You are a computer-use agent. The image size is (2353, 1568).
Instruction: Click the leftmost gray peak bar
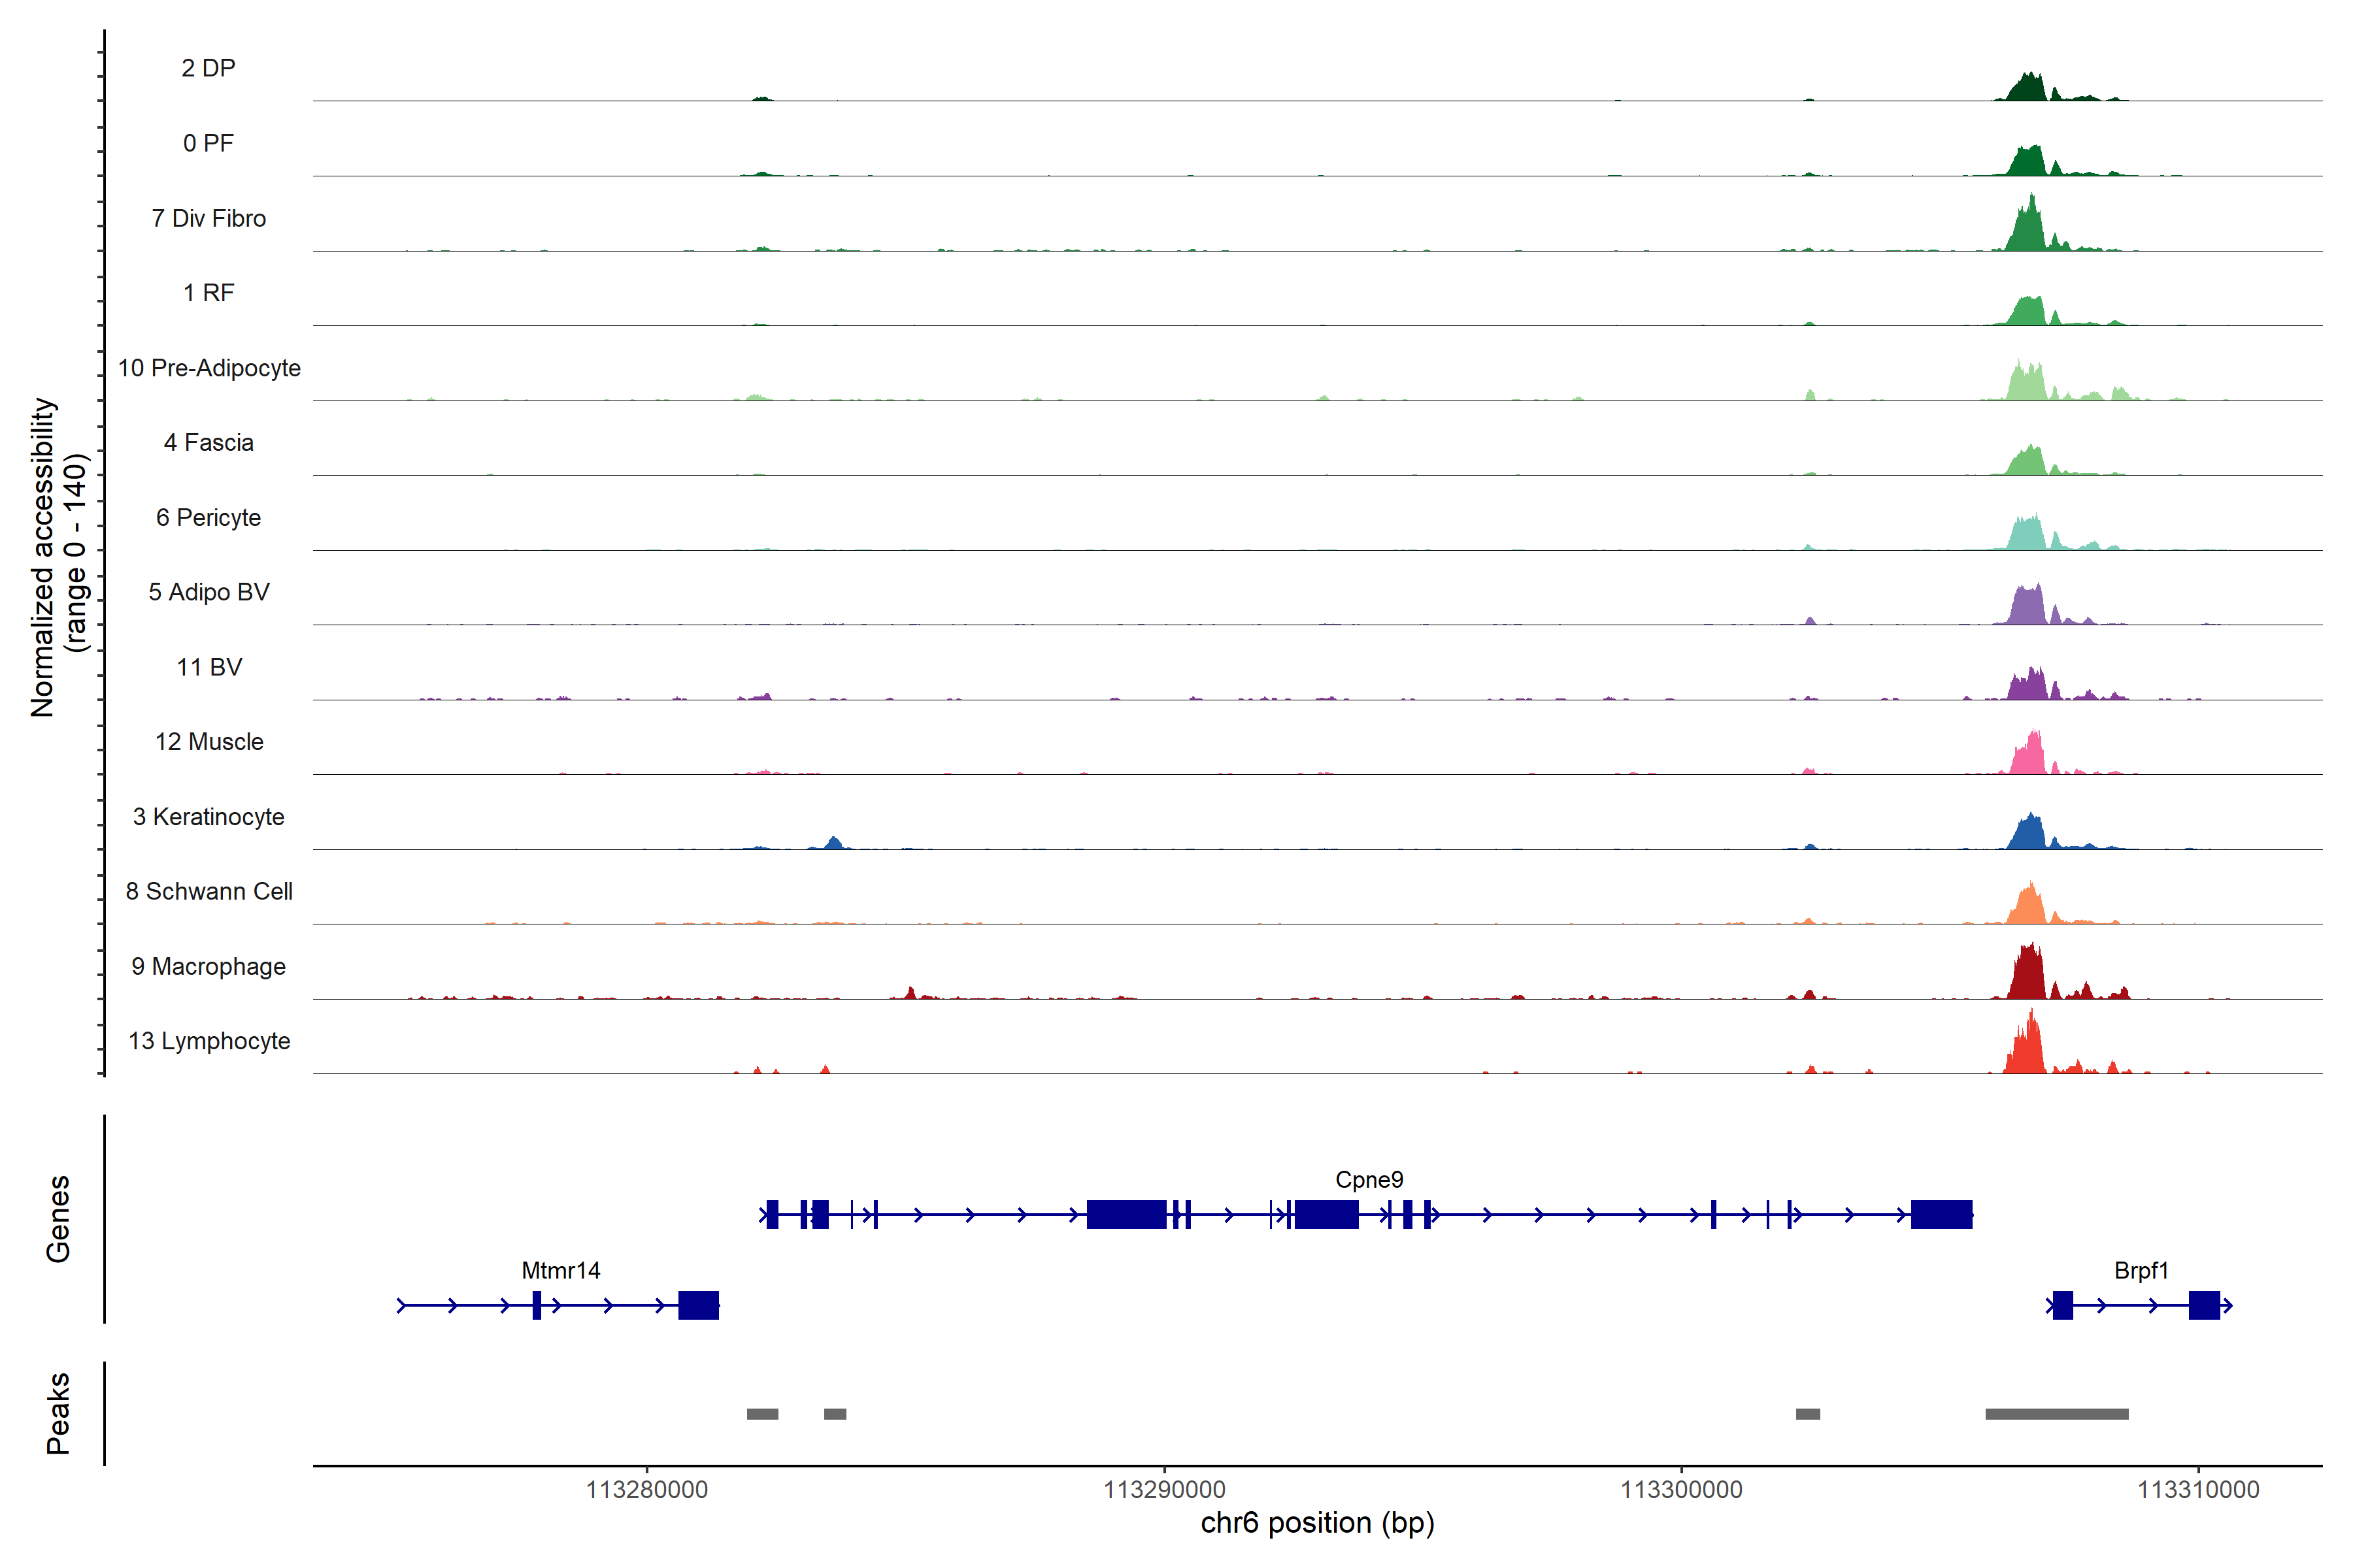click(x=762, y=1414)
